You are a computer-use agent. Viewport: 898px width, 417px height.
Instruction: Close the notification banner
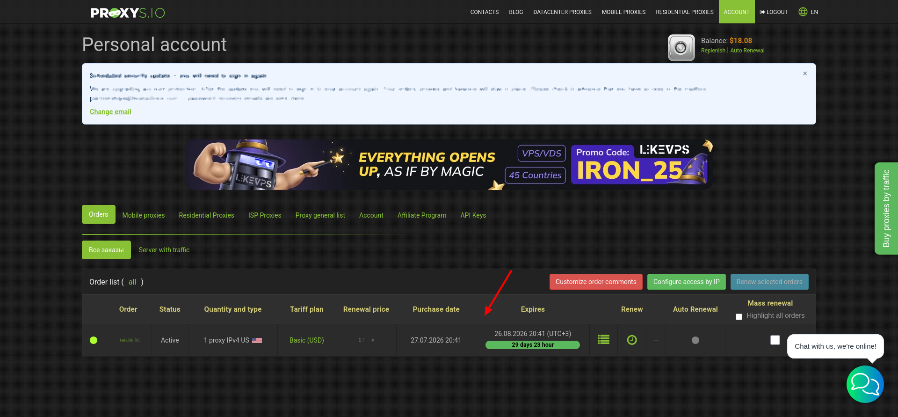click(x=805, y=73)
